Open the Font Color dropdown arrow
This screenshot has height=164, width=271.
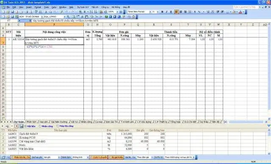pos(243,12)
